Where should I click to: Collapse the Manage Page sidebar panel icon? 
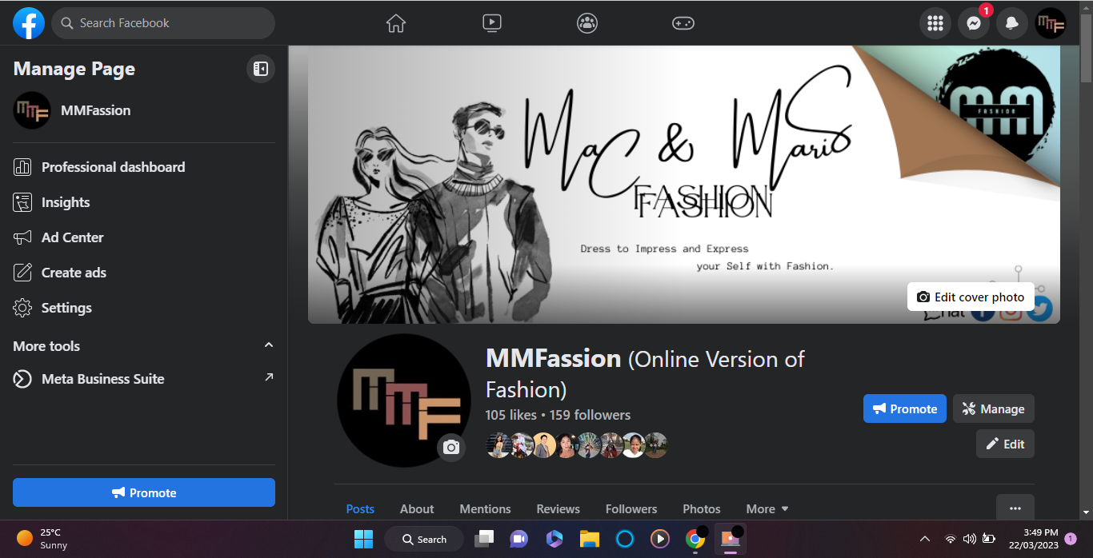(x=261, y=69)
